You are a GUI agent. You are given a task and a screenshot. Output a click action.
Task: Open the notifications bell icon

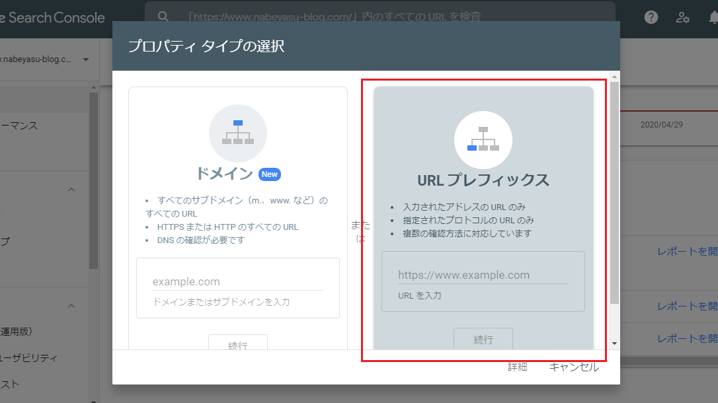coord(713,17)
